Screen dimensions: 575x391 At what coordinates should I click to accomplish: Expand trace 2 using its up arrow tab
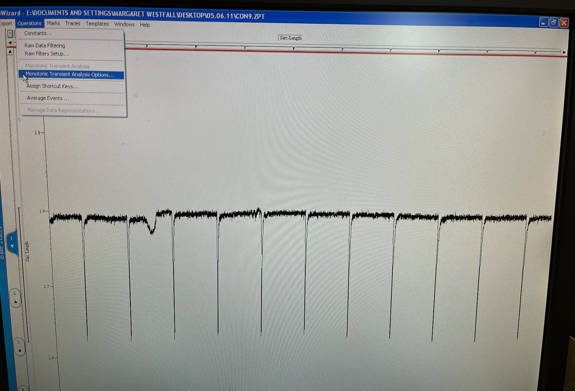pyautogui.click(x=15, y=302)
